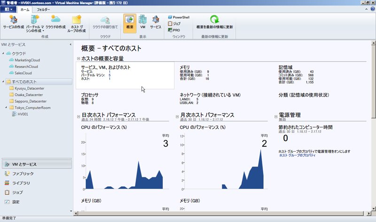Click 分類 (記憶域の使用状況) heading
The width and height of the screenshot is (376, 222).
[304, 95]
